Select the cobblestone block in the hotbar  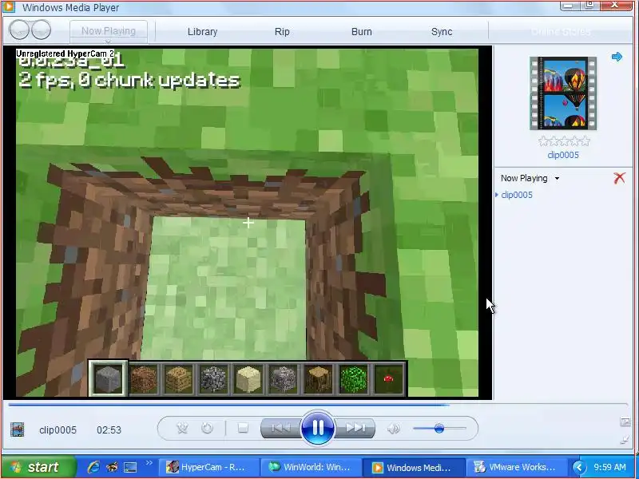pyautogui.click(x=213, y=378)
